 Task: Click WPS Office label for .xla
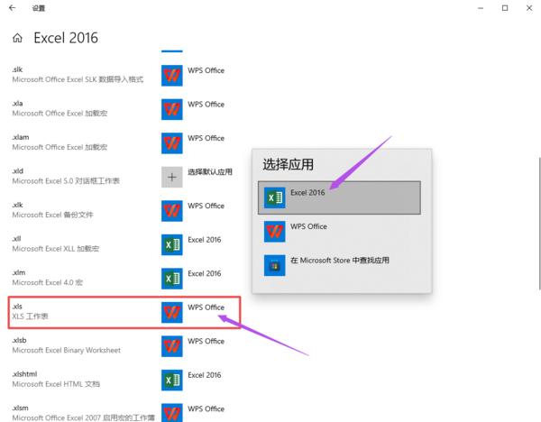[x=206, y=105]
